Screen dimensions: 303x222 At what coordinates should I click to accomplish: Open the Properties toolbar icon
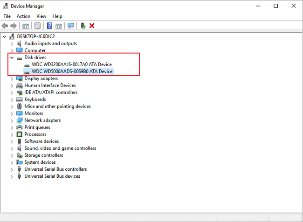click(37, 26)
